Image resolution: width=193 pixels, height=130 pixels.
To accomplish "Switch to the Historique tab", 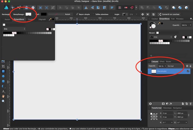I will [x=167, y=108].
